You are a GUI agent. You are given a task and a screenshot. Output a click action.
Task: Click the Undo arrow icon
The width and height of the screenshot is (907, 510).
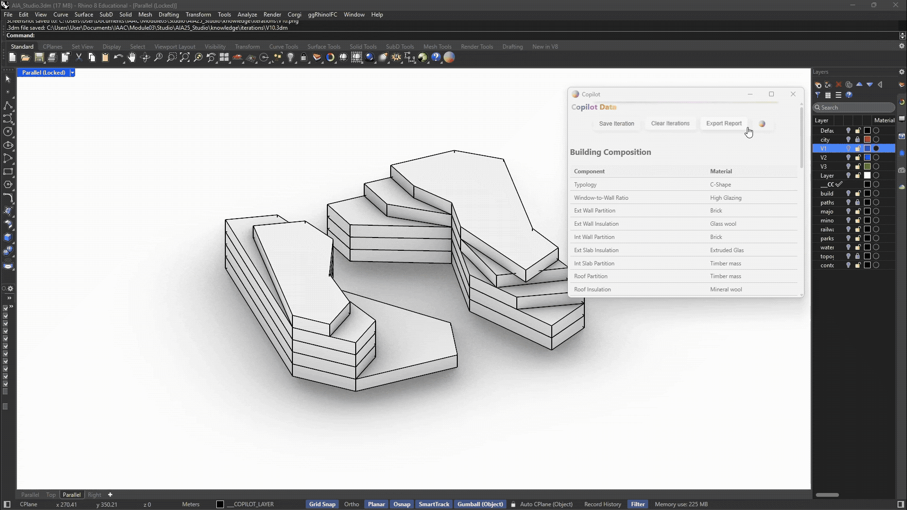(x=119, y=58)
